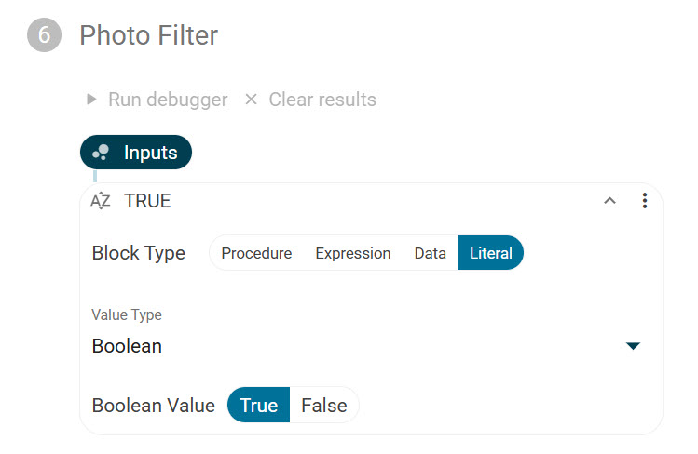
Task: Choose Data block type
Action: click(430, 253)
